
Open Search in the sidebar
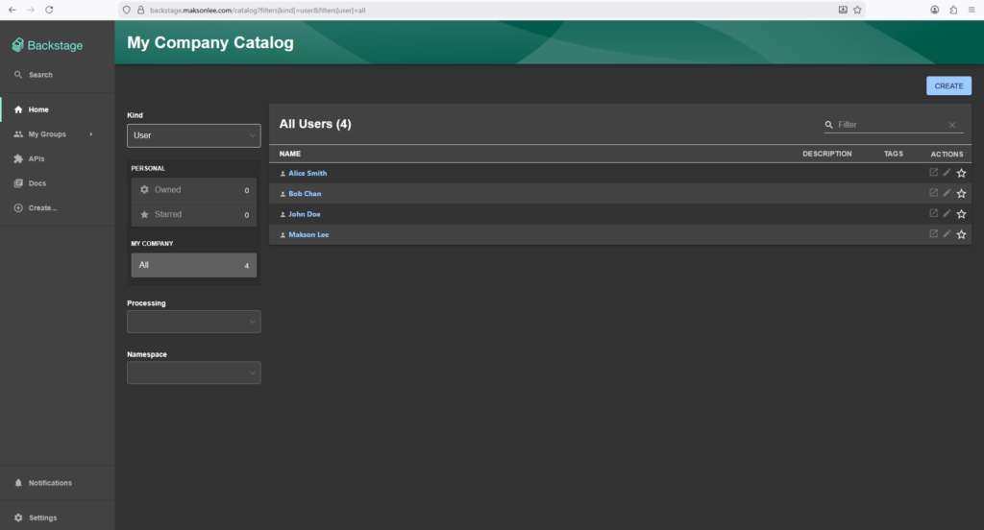point(40,75)
